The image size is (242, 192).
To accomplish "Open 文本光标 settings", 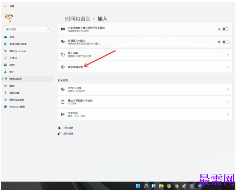I will click(x=145, y=114).
